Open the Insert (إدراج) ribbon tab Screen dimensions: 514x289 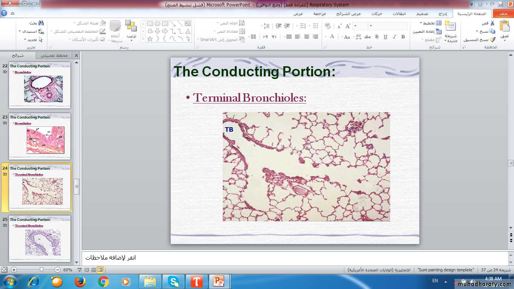(x=443, y=14)
